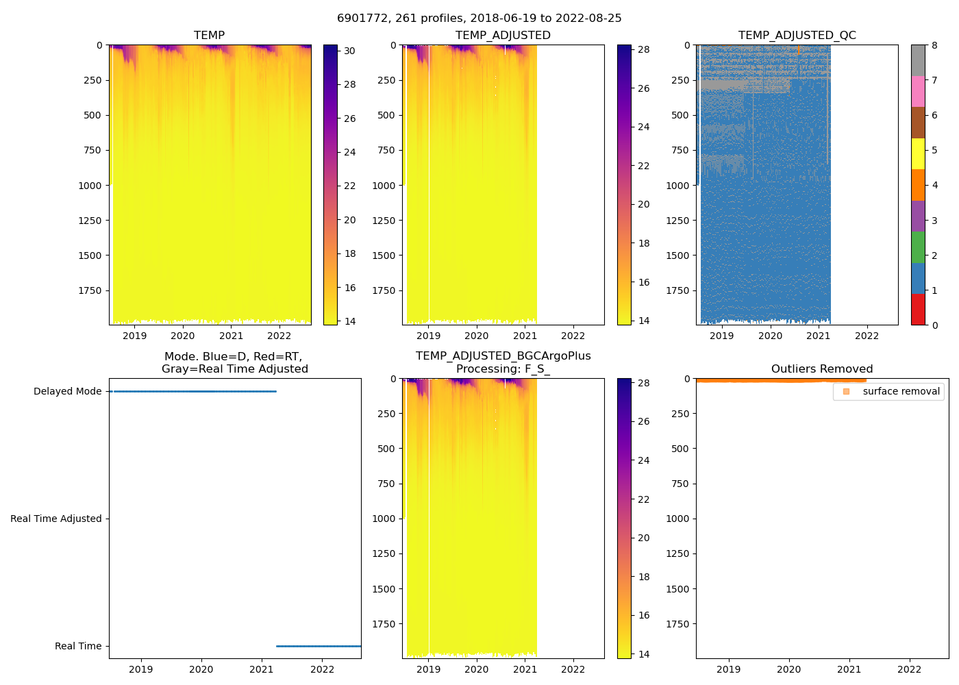Select the Real Time Adjusted axis label
The image size is (959, 685).
(x=56, y=519)
